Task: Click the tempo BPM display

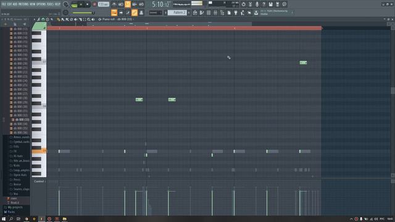Action: click(x=104, y=4)
